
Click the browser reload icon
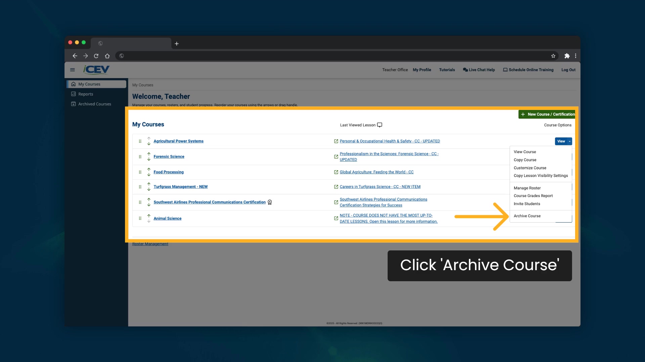pos(96,56)
